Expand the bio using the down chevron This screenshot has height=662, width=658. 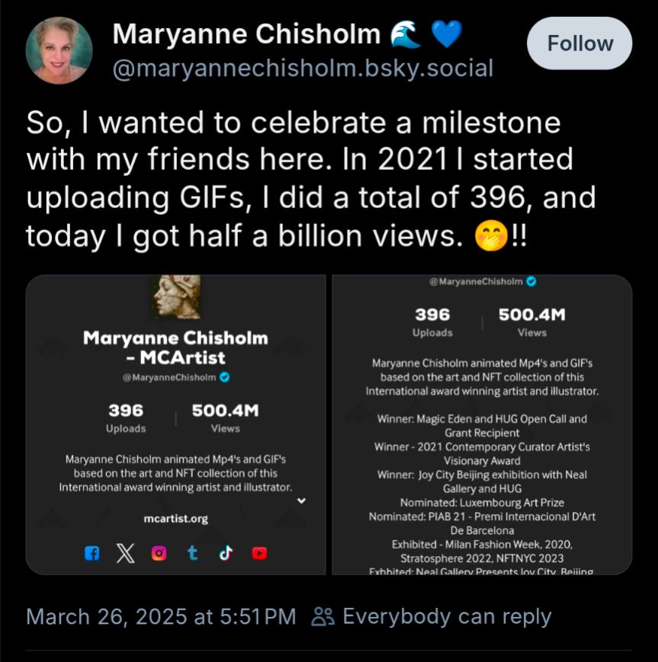tap(301, 501)
